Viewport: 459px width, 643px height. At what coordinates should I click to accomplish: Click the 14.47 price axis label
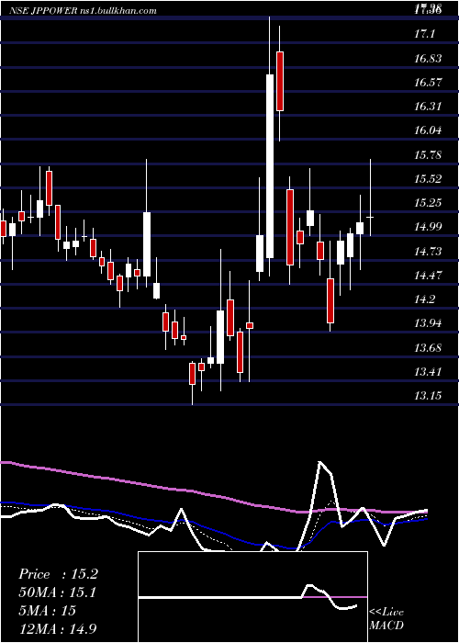(428, 276)
